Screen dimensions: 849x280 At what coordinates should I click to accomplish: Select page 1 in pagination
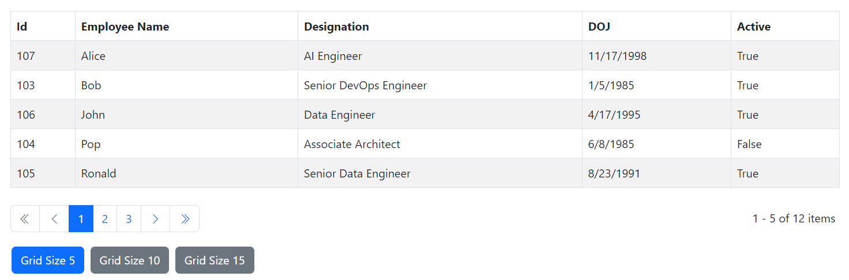click(81, 219)
